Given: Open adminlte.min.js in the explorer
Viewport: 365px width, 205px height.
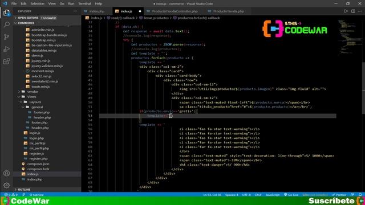Looking at the screenshot, I should pyautogui.click(x=43, y=30).
